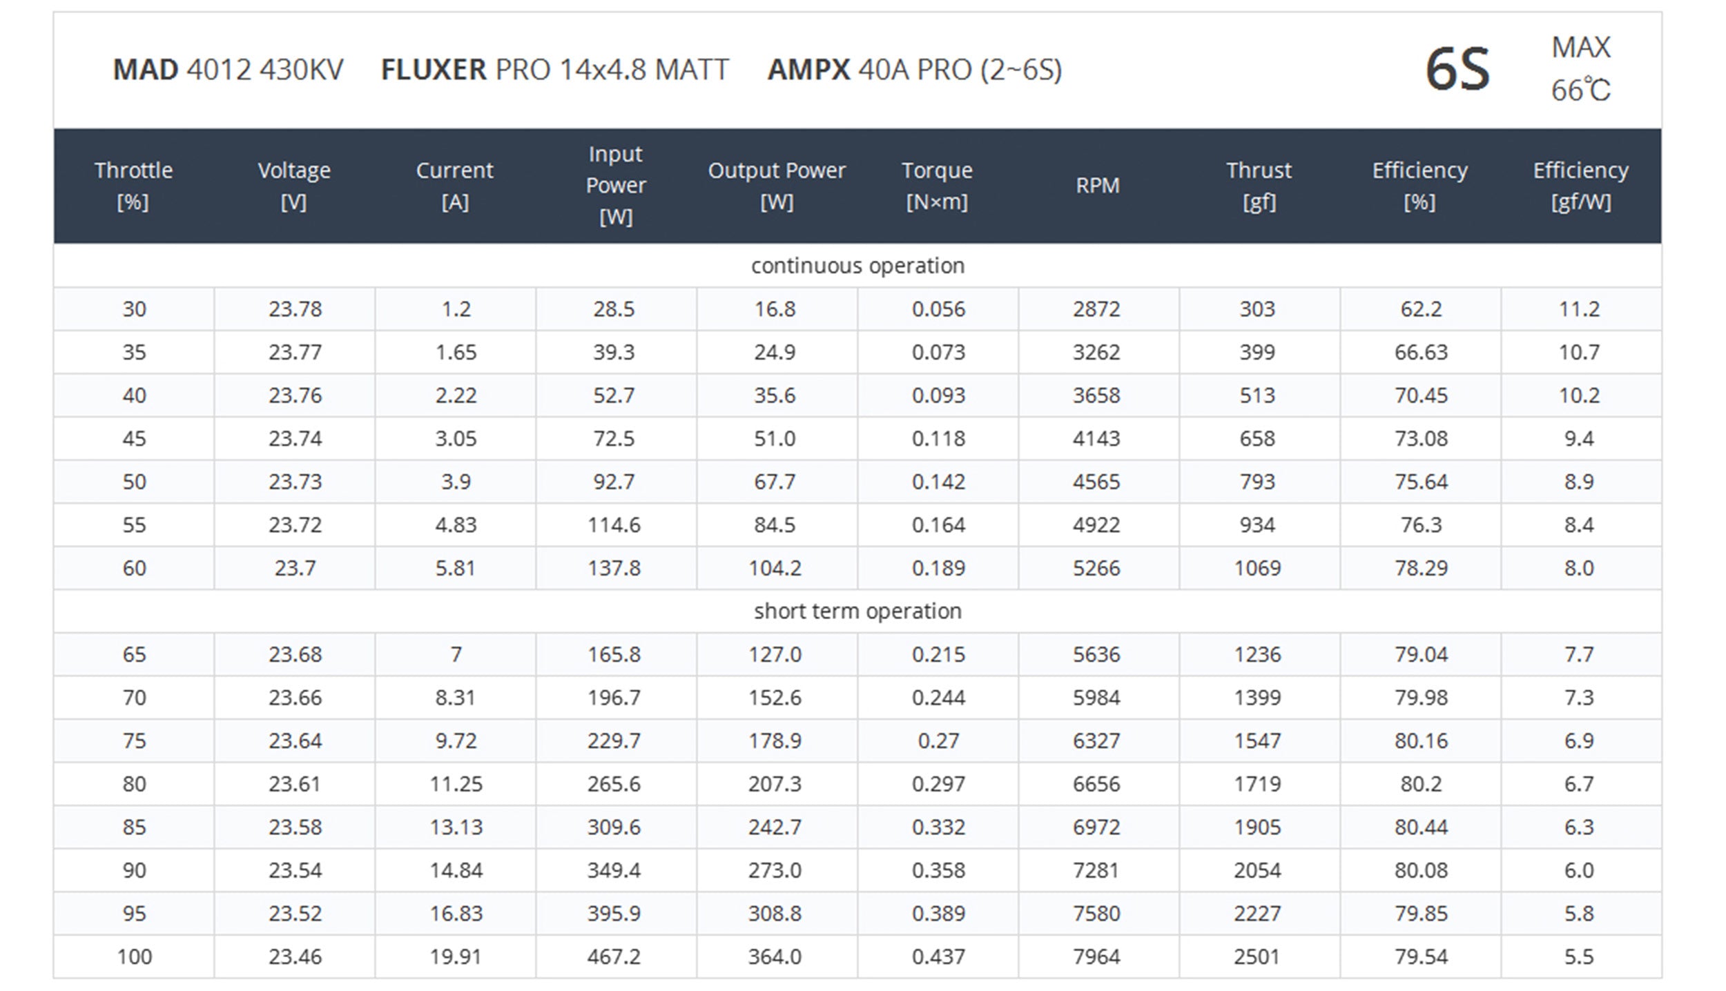Click the Current [A] column header
The height and width of the screenshot is (991, 1726).
coord(455,186)
